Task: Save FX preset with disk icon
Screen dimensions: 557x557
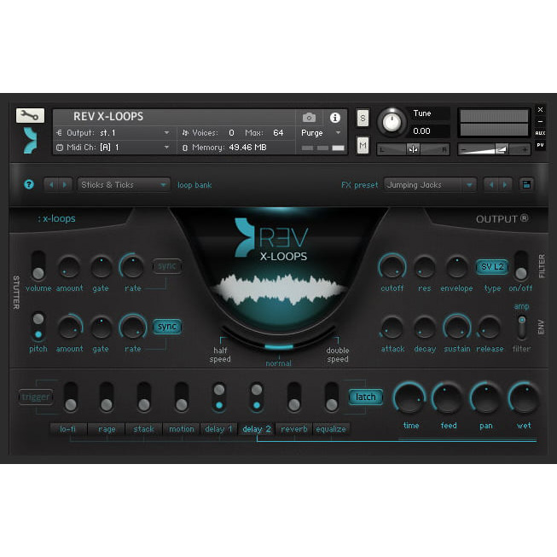Action: pyautogui.click(x=526, y=185)
